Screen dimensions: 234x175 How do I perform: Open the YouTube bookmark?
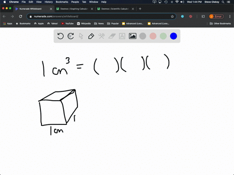pyautogui.click(x=67, y=23)
